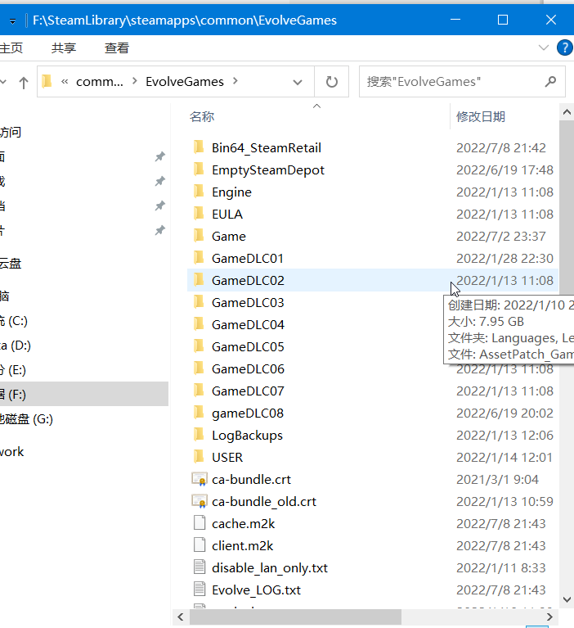Click the Help question mark icon
The width and height of the screenshot is (574, 628).
564,48
